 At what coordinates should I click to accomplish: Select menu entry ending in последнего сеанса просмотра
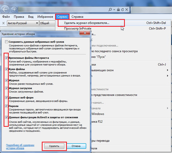[x=130, y=51]
